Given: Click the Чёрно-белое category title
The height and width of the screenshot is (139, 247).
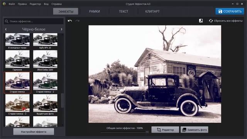Looking at the screenshot, I should (x=34, y=29).
